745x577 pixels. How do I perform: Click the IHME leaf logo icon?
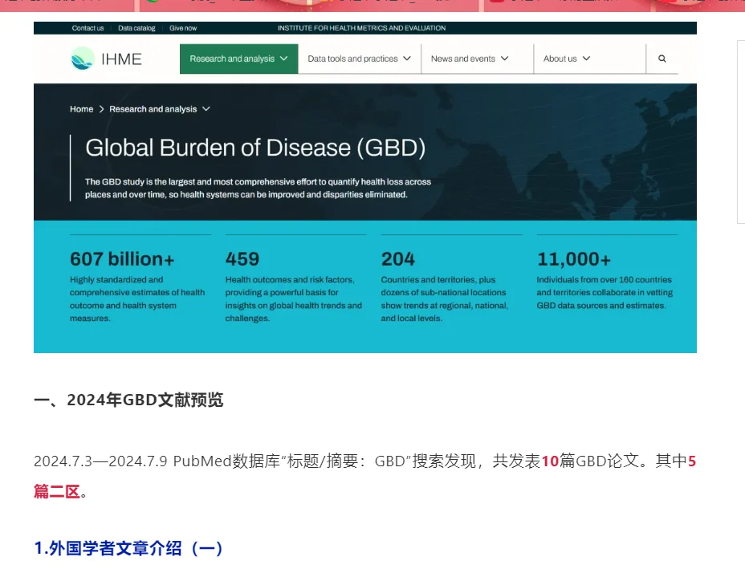(83, 59)
